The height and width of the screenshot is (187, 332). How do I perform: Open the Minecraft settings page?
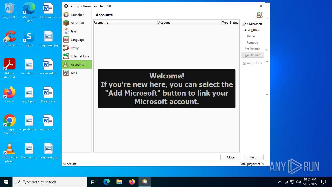click(77, 23)
